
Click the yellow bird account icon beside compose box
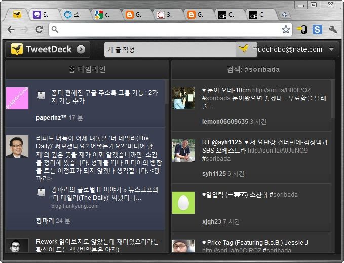(244, 49)
